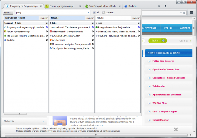Close 'TechSpot - Technology News' entry
197x138 pixels.
tap(93, 48)
